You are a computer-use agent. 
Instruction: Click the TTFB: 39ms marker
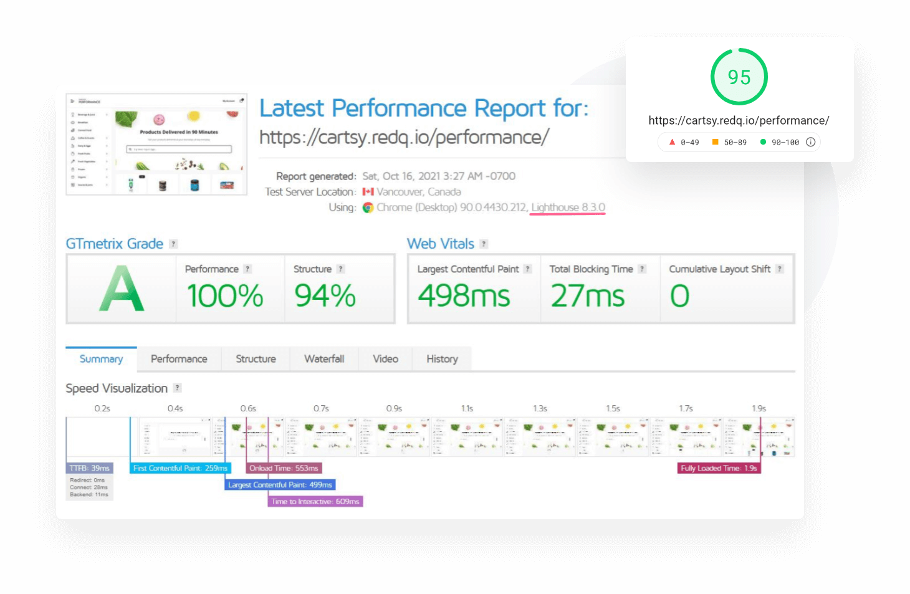coord(90,468)
